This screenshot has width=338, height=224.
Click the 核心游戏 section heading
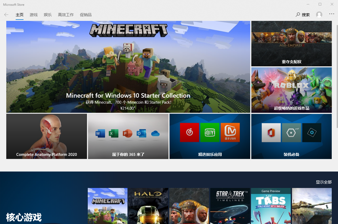pyautogui.click(x=24, y=217)
